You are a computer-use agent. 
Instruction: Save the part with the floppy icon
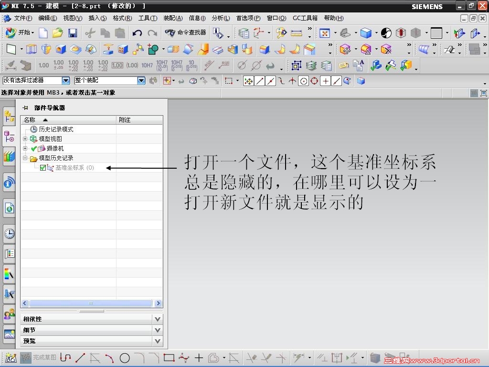tap(73, 32)
